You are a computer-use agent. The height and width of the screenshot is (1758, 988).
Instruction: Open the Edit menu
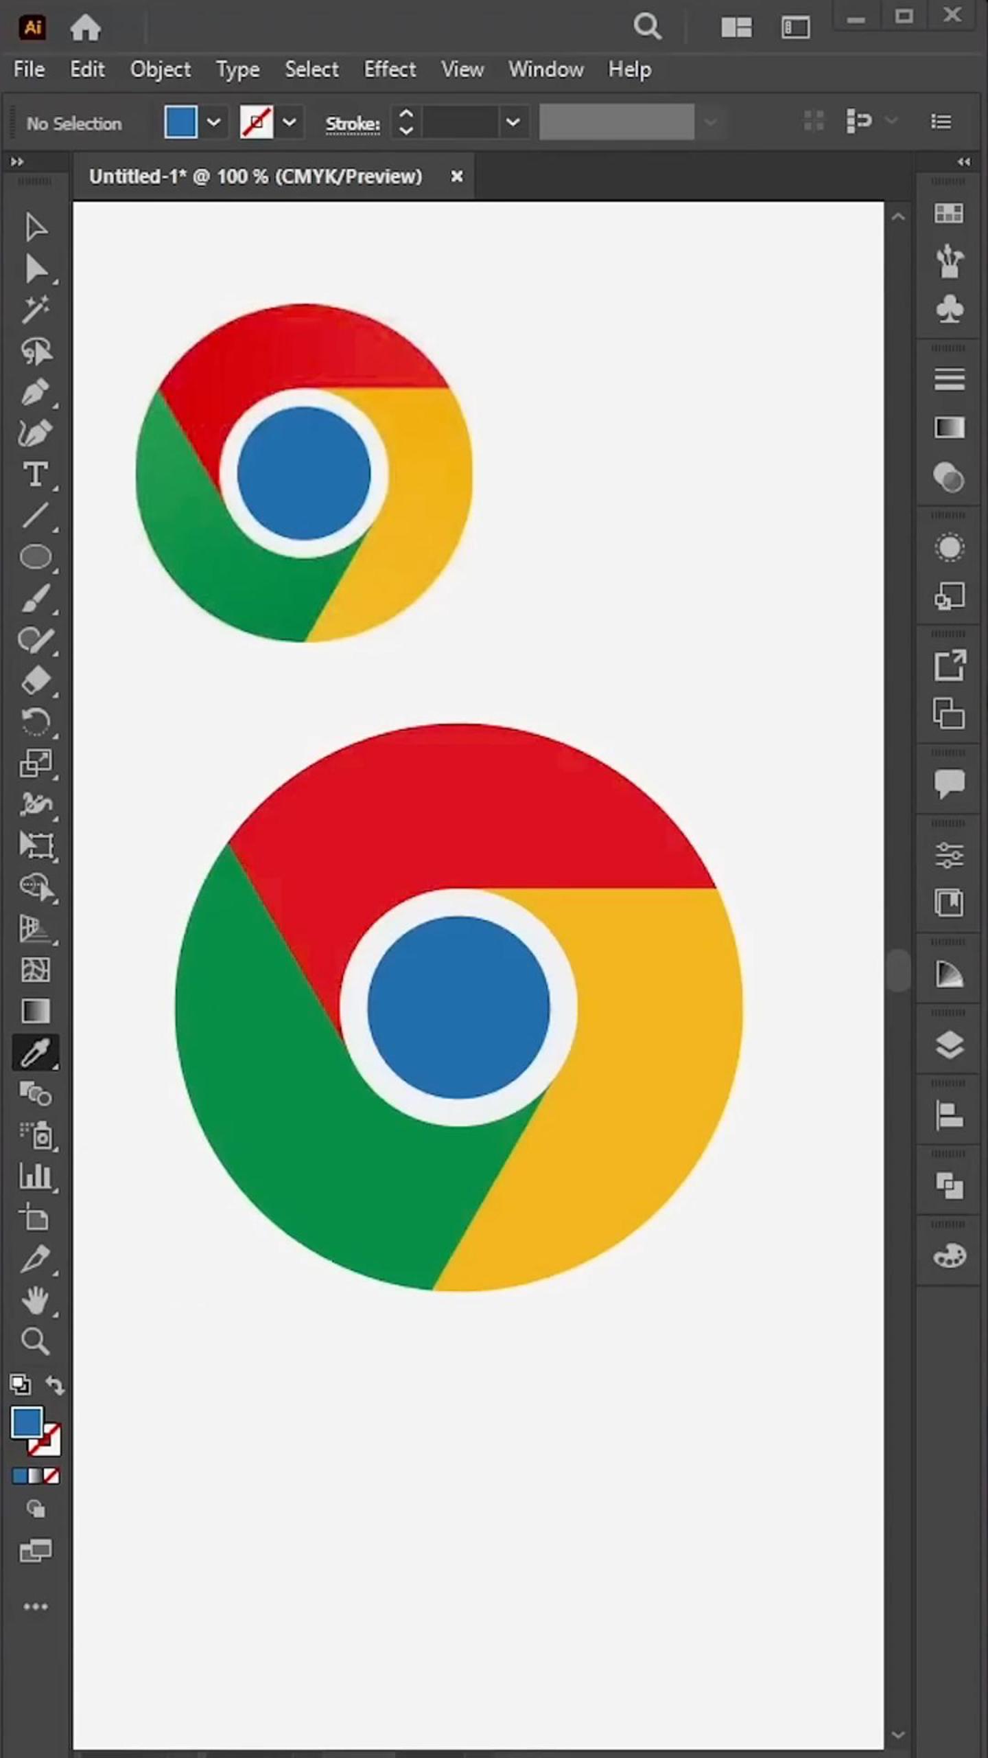click(87, 69)
